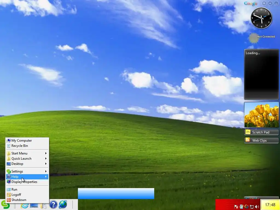
Task: Click the Start Menu folder icon
Action: coord(8,153)
